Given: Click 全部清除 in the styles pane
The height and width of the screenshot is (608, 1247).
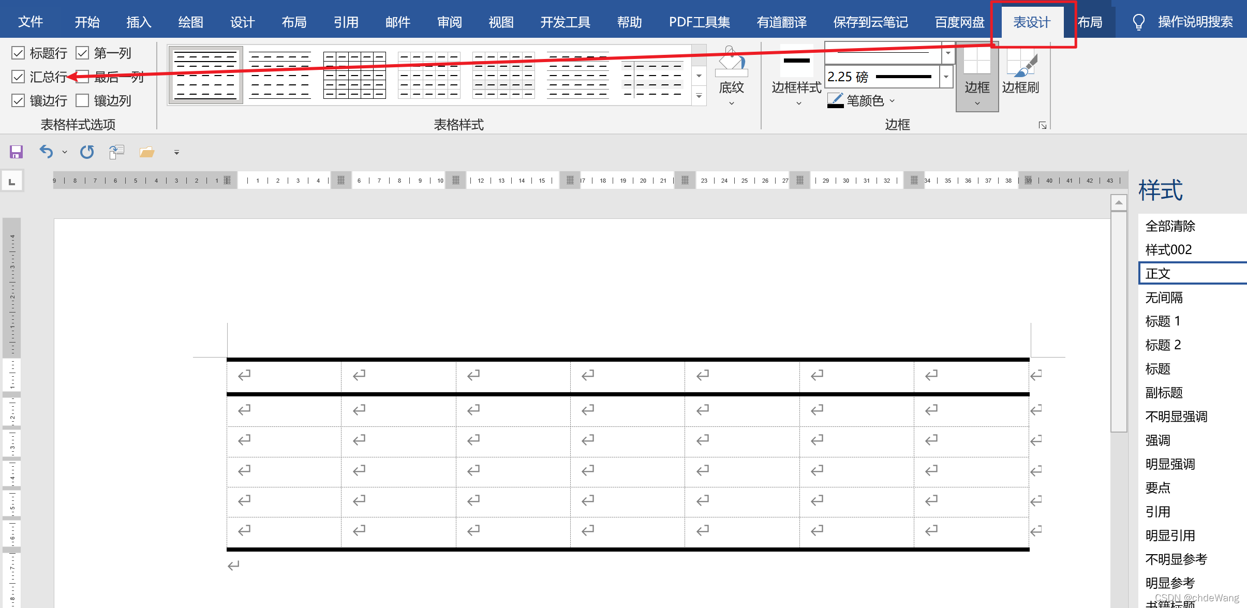Looking at the screenshot, I should click(x=1170, y=226).
